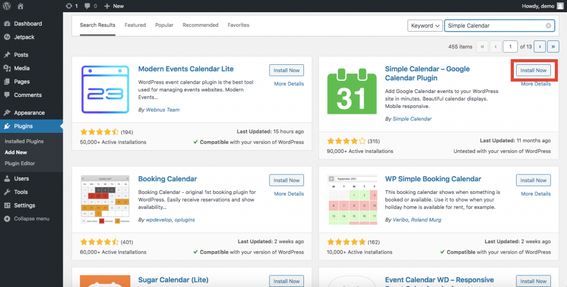Viewport: 567px width, 287px height.
Task: Install Modern Events Calendar Lite now
Action: click(x=286, y=70)
